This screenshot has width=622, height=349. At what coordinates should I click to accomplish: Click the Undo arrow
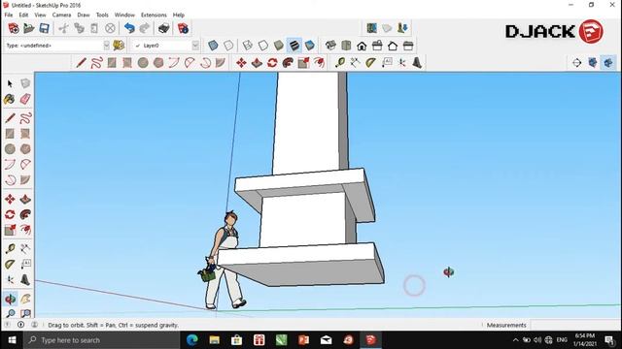click(x=129, y=28)
